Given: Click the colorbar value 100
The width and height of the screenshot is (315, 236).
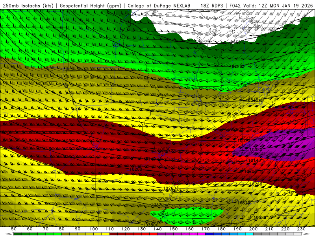Looking at the screenshot, I should tap(94, 229).
